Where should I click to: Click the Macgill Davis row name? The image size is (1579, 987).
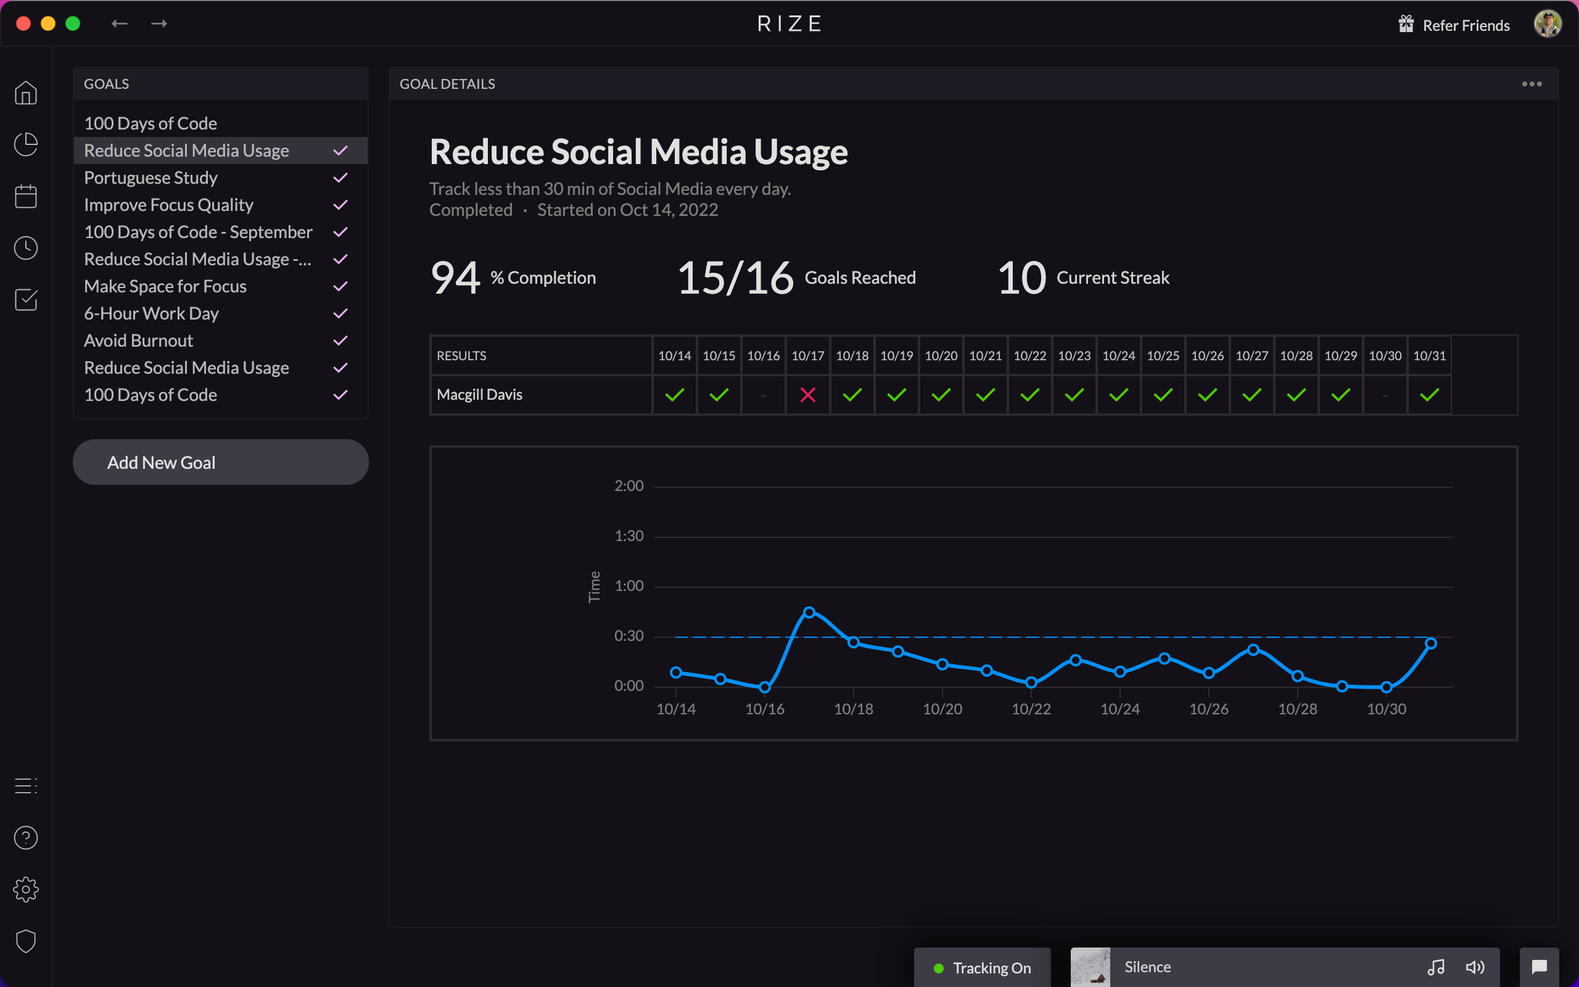(x=480, y=394)
